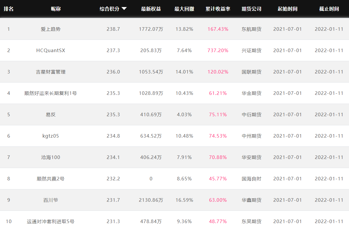Click return rate 167.43%
Viewport: 349px width, 231px height.
coord(218,29)
